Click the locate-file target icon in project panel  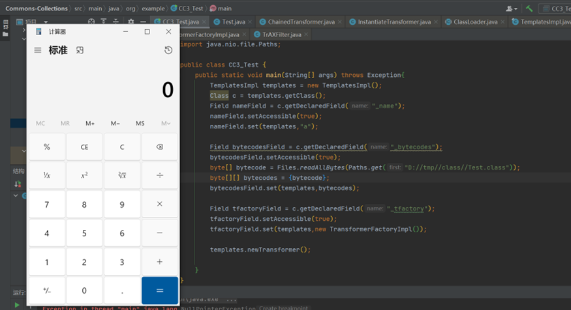(91, 21)
